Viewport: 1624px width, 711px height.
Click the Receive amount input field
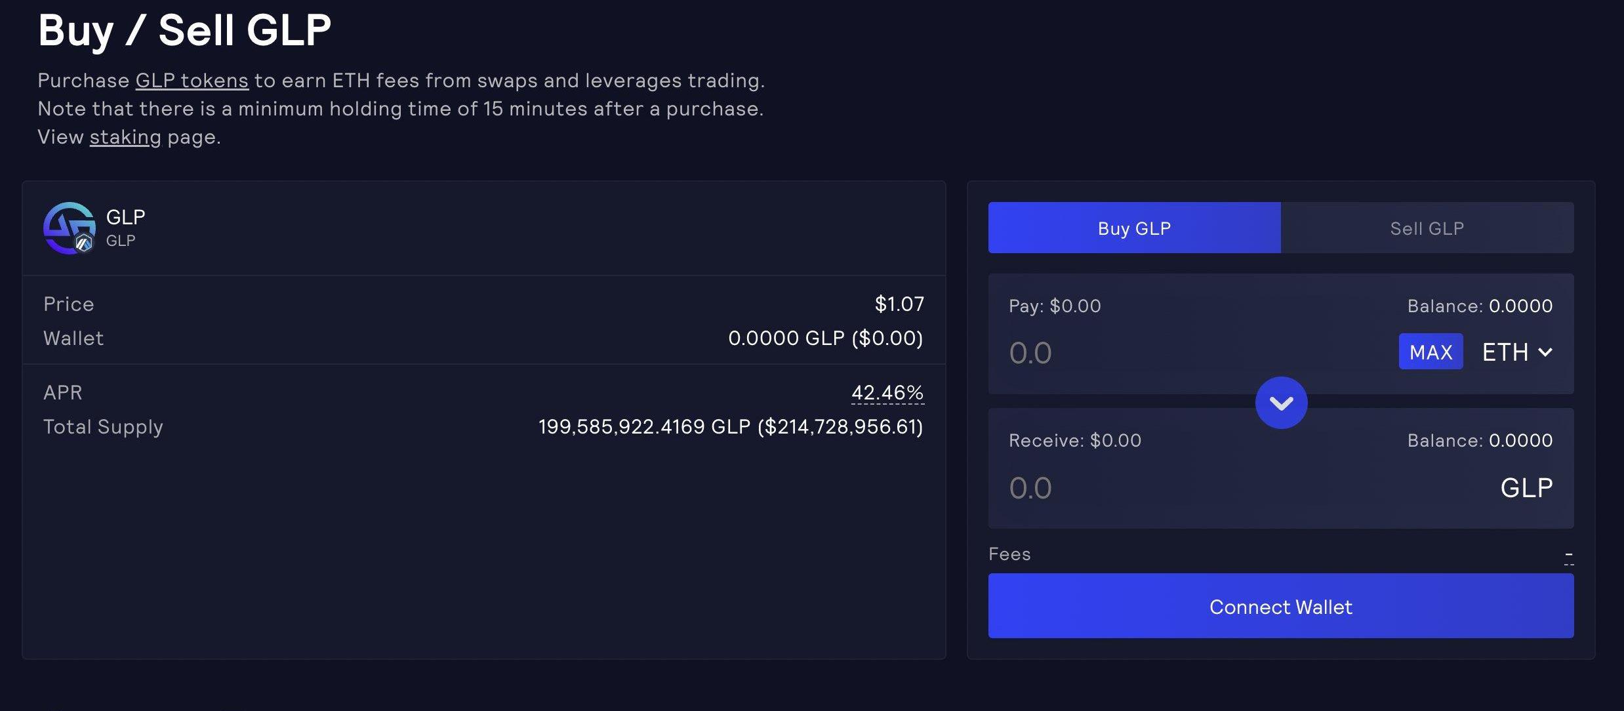pos(1181,488)
